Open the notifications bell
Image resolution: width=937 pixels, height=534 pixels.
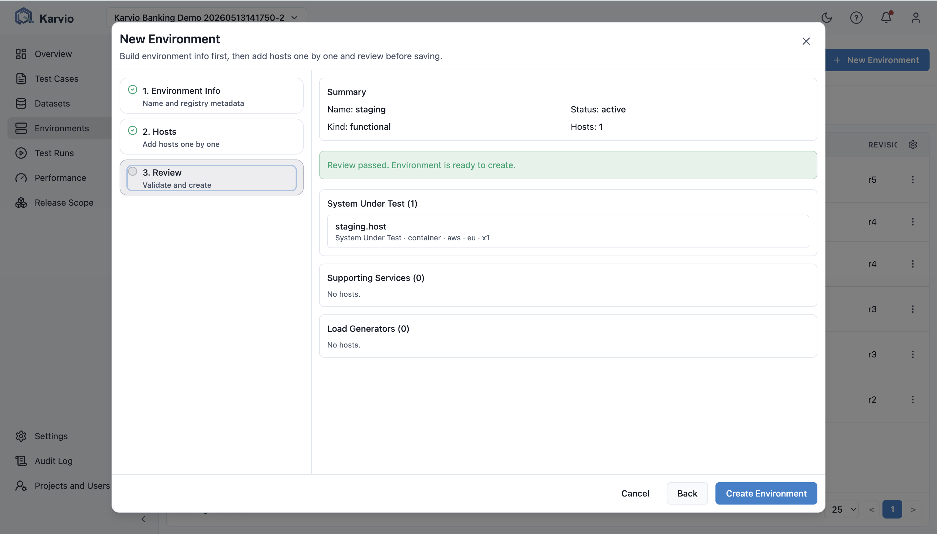pos(886,18)
